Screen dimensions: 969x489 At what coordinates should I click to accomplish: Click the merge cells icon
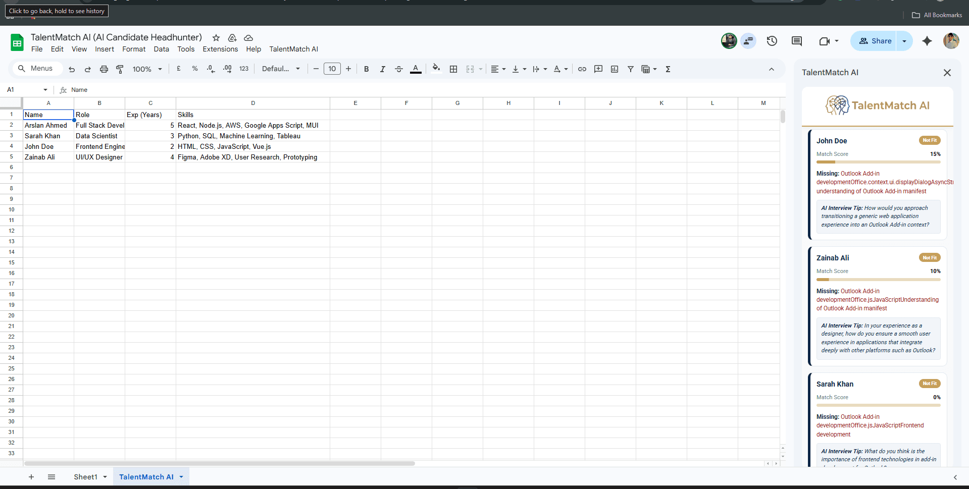tap(470, 69)
